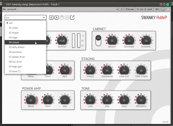
Task: Pick the 03 edge preset
Action: tap(25, 38)
